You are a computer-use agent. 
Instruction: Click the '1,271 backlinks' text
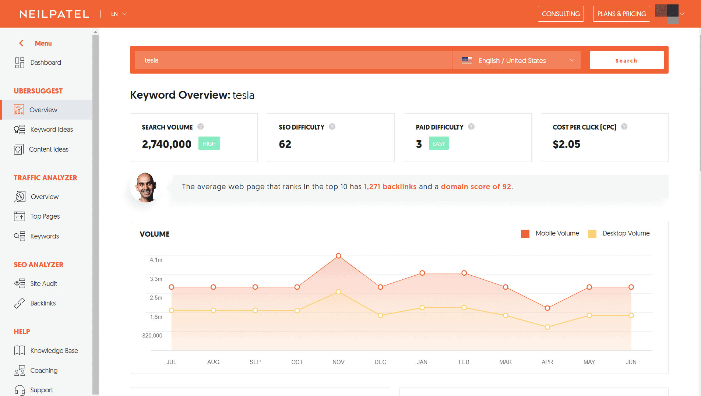390,187
